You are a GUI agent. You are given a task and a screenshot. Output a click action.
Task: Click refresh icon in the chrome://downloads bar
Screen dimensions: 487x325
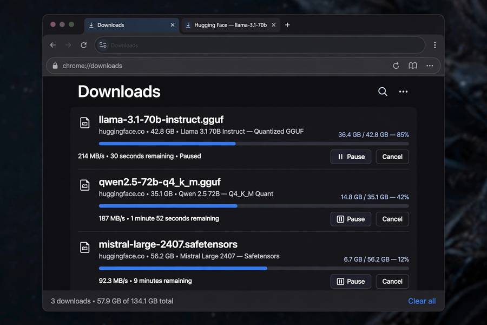pos(396,66)
